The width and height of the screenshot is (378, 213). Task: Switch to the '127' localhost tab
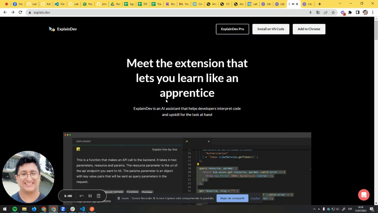(225, 4)
